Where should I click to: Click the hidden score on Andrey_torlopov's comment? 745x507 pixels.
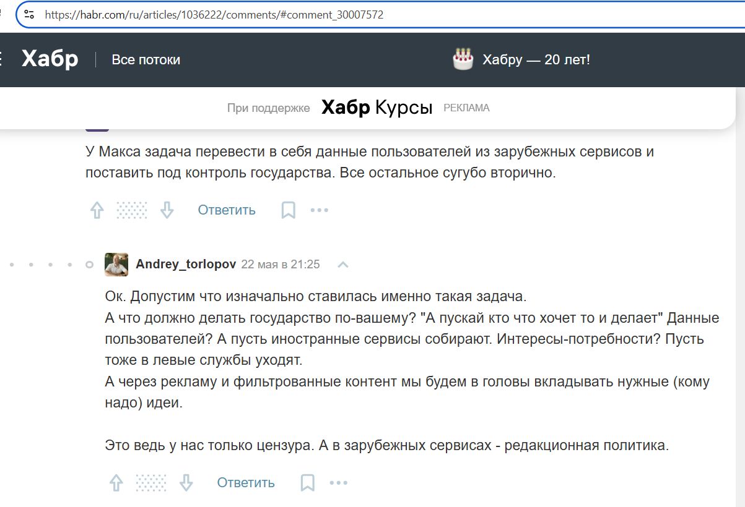(x=151, y=483)
